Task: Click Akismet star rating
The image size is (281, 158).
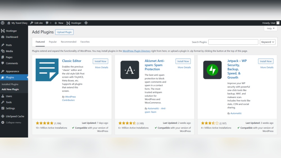Action: point(127,123)
